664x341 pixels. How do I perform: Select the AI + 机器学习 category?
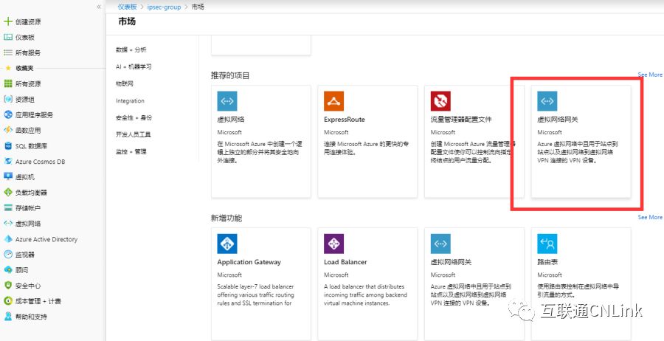pos(134,67)
